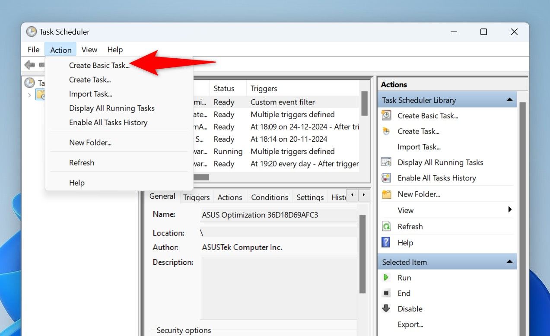
Task: Click the Task Scheduler clock icon in title bar
Action: coord(32,32)
